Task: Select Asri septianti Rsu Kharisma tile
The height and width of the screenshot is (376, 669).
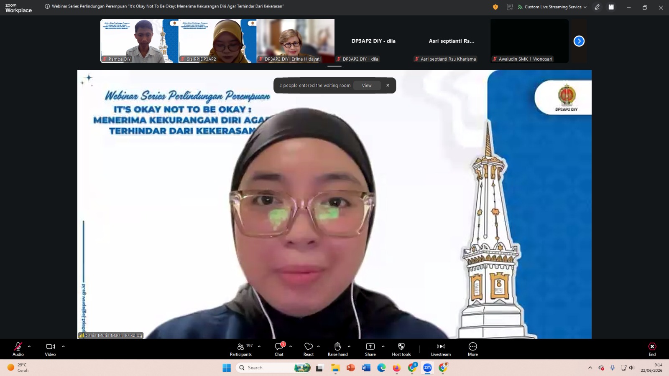Action: point(452,41)
